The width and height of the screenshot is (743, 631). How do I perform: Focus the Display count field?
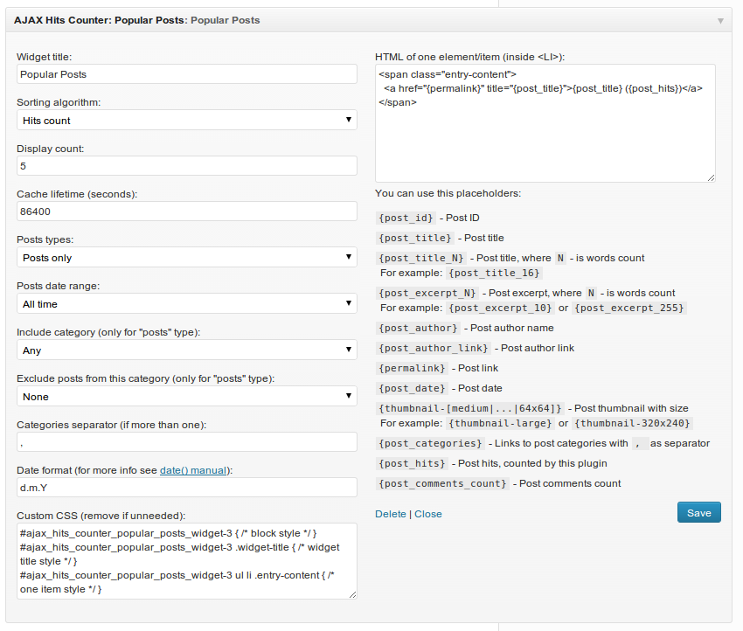(187, 166)
